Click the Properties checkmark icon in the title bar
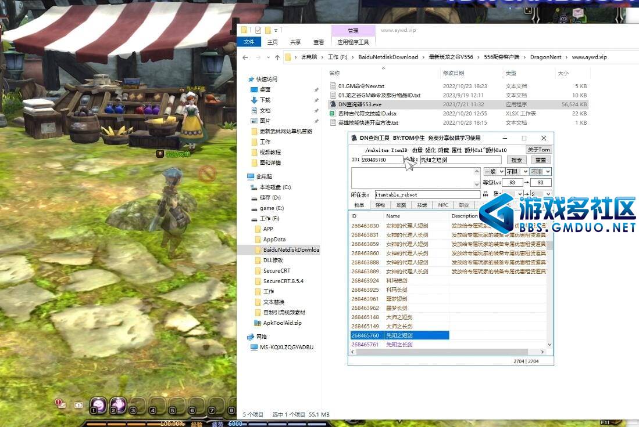 pyautogui.click(x=258, y=30)
